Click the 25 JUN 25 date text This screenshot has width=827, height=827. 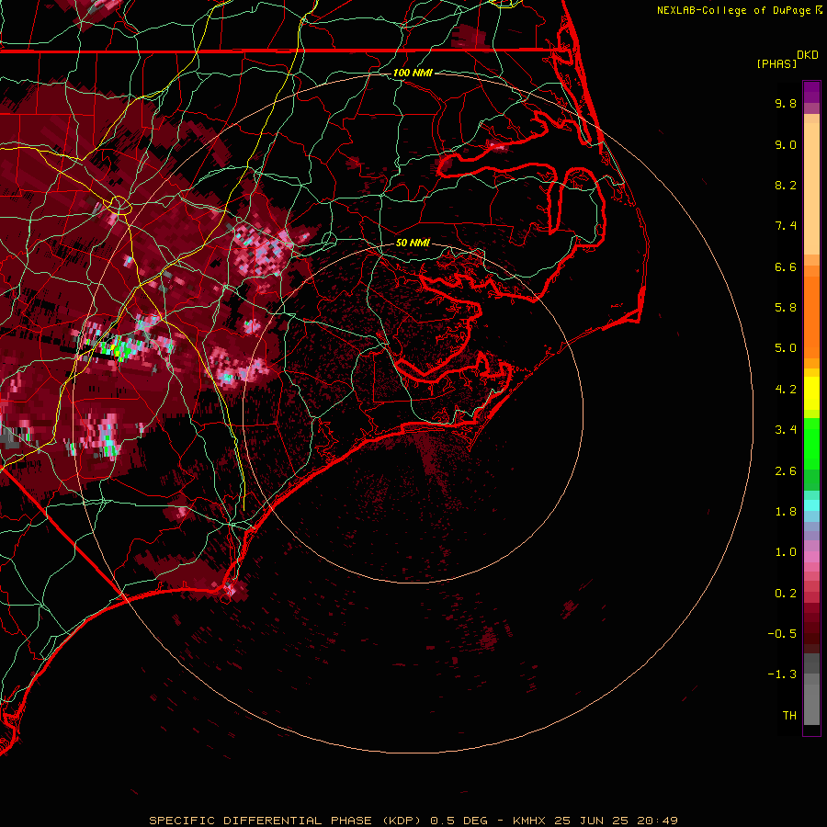[x=591, y=821]
